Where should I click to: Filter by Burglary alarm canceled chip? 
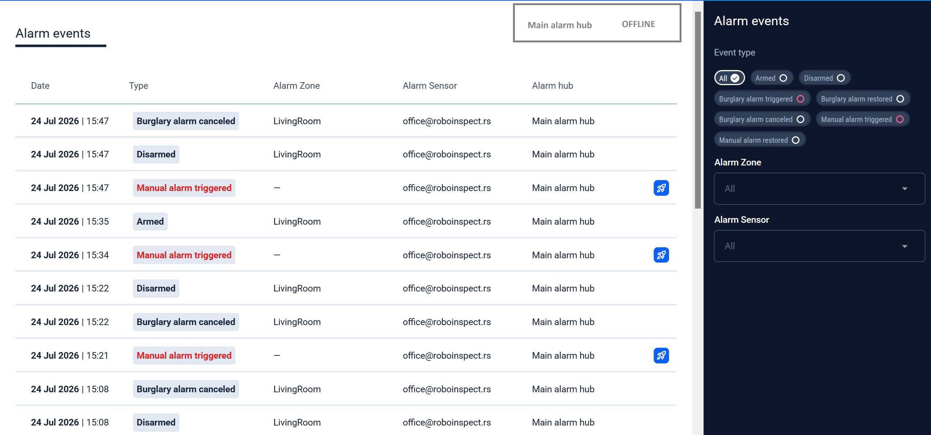pos(762,119)
